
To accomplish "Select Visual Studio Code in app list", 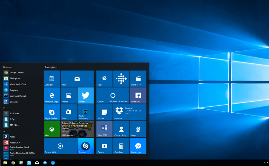I will point(18,84).
